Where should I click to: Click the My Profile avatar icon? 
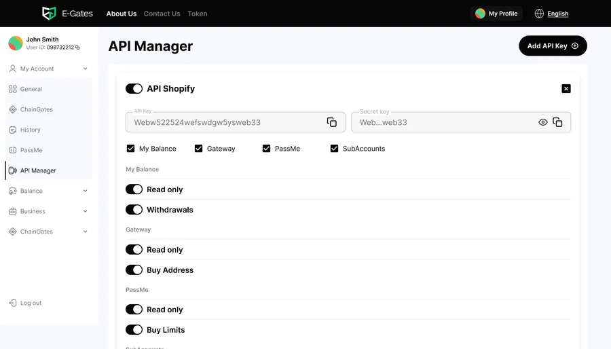[480, 14]
